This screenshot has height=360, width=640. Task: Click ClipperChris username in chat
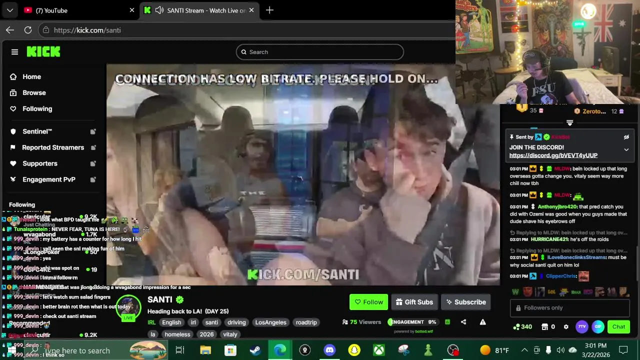(x=561, y=276)
